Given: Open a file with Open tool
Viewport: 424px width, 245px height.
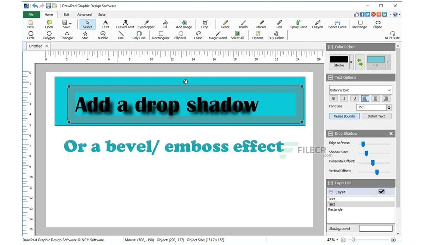Looking at the screenshot, I should click(x=49, y=24).
